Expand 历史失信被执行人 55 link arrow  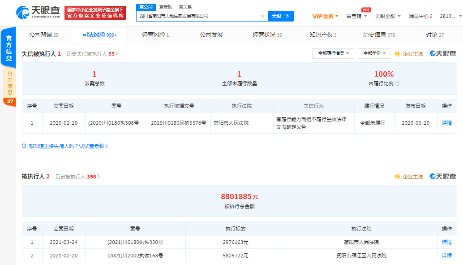[117, 54]
